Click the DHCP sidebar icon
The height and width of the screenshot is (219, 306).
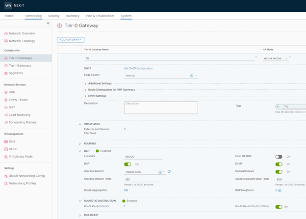[6, 149]
